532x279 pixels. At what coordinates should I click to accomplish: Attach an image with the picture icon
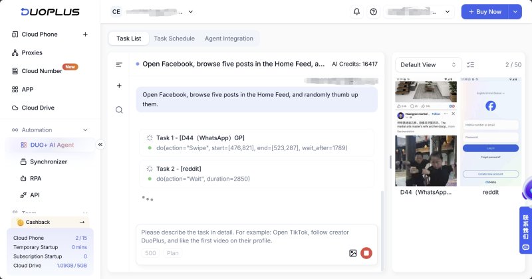[353, 253]
